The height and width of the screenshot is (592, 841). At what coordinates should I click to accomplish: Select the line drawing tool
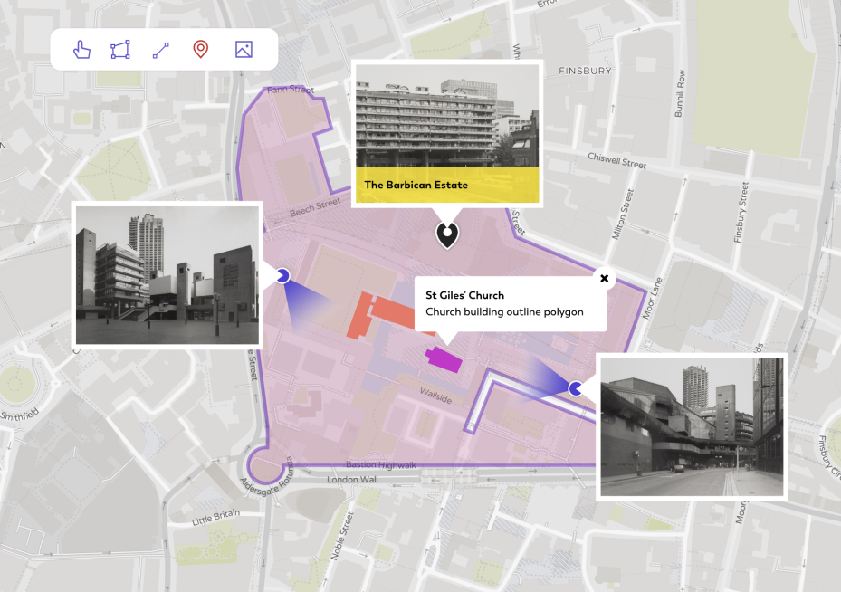click(x=161, y=50)
